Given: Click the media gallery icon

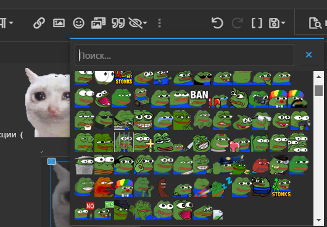Looking at the screenshot, I should click(x=99, y=23).
